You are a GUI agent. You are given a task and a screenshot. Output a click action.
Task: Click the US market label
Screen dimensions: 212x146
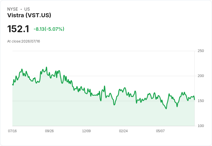[27, 9]
